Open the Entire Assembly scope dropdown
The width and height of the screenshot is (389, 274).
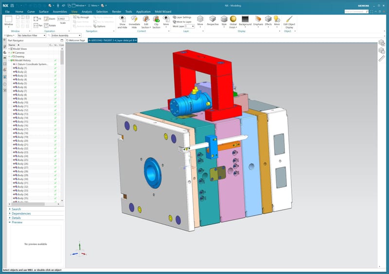click(67, 36)
